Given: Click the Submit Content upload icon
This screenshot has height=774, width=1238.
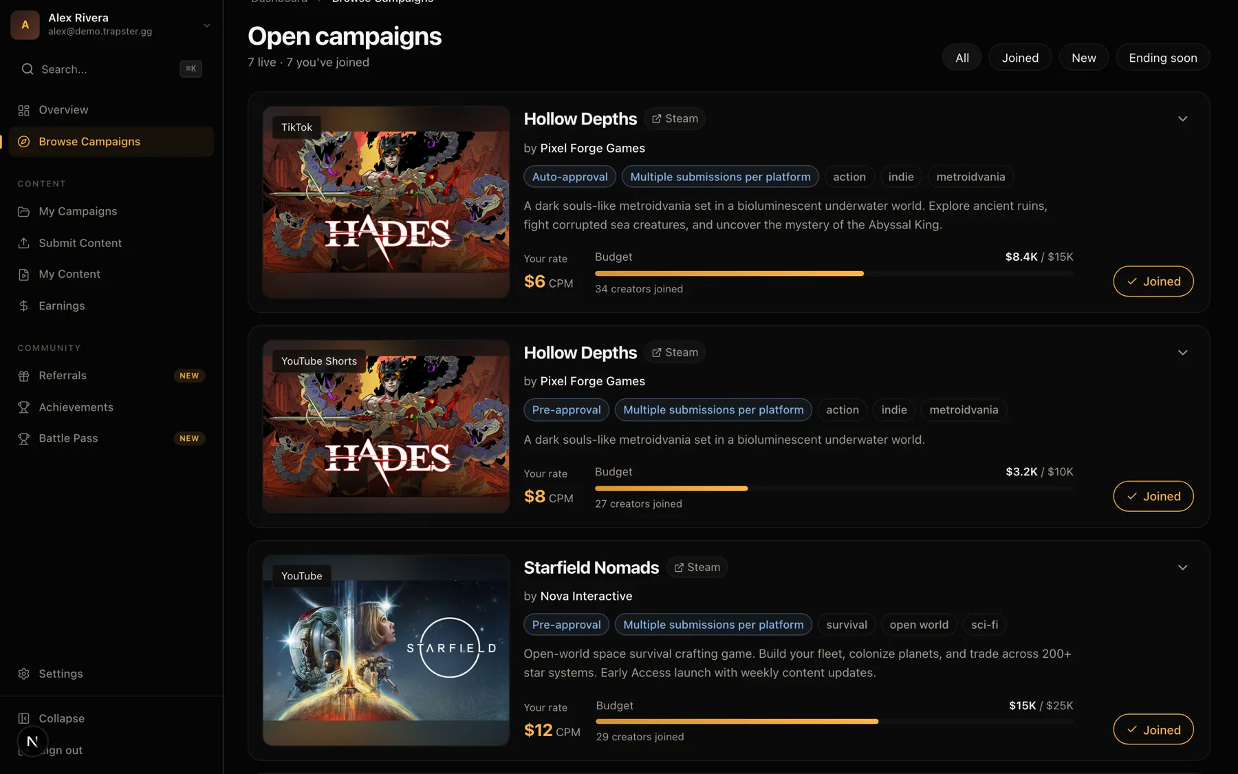Looking at the screenshot, I should pyautogui.click(x=24, y=243).
